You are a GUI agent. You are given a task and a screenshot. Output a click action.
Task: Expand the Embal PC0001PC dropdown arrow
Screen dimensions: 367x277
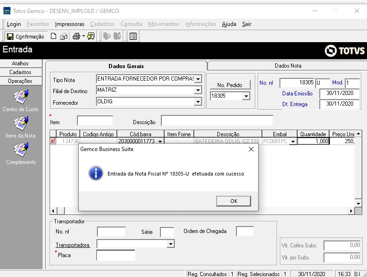click(293, 141)
